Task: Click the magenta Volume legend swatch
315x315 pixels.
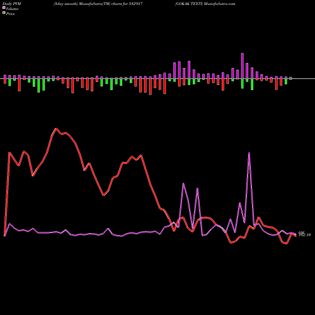Action: [4, 8]
